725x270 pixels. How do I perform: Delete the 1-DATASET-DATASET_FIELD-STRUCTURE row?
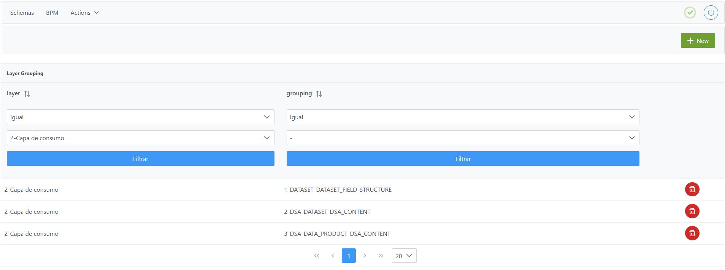point(692,189)
